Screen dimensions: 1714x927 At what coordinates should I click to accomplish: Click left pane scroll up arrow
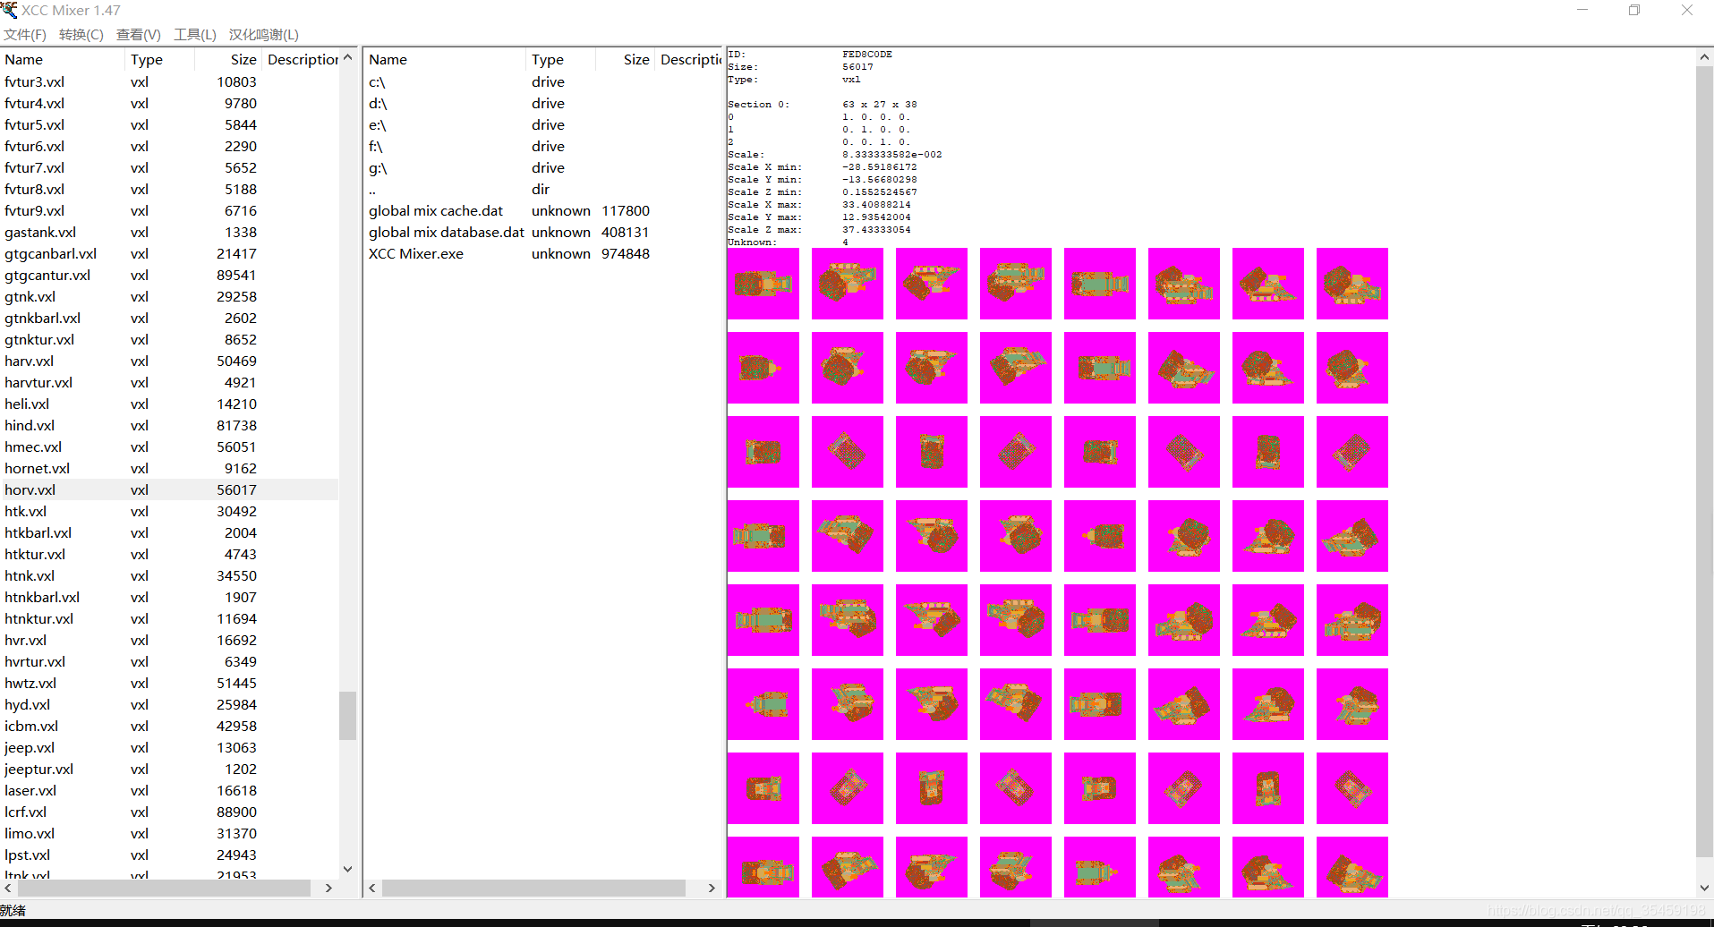click(348, 57)
